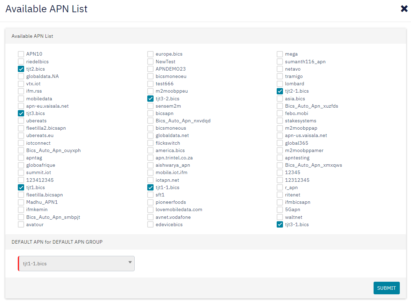
Task: Enable the Bics_Auto_Apn_xmxqws checkbox
Action: (x=279, y=165)
